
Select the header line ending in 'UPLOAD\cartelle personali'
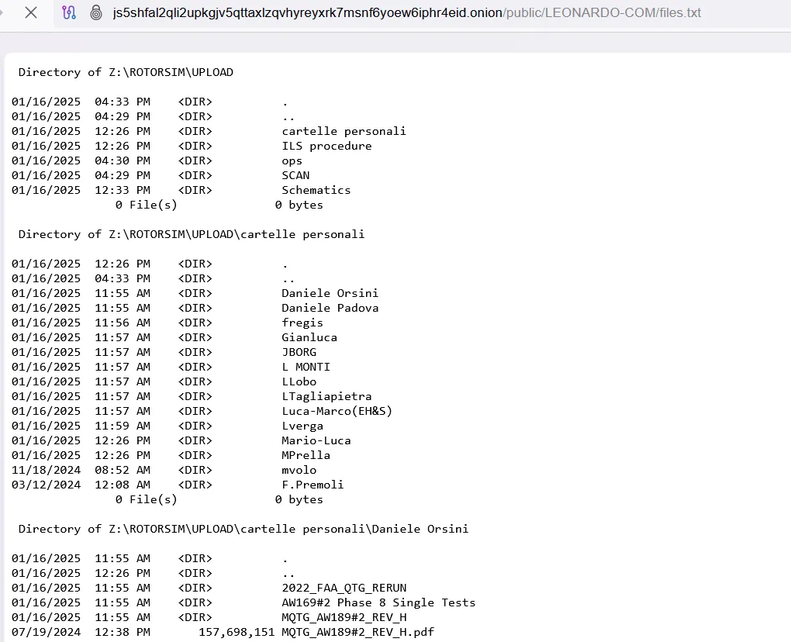coord(192,234)
